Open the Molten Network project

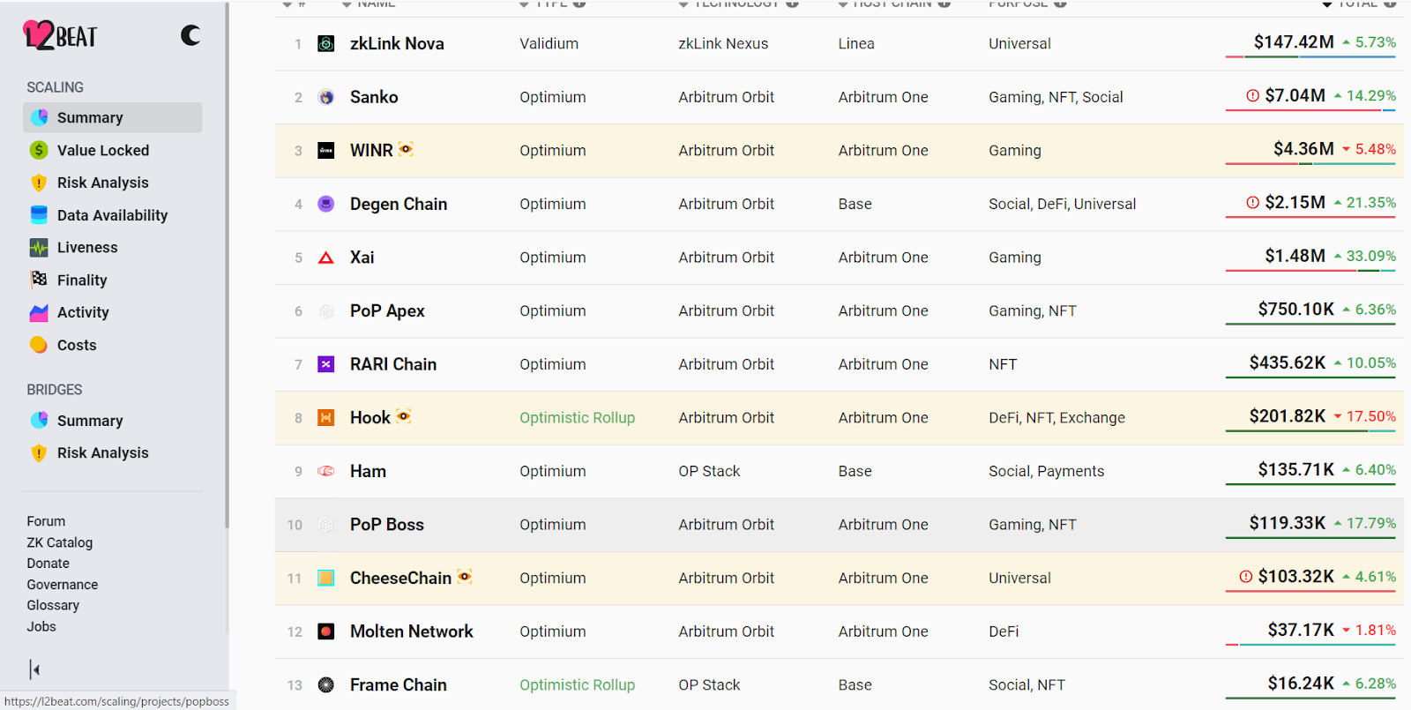pos(412,632)
